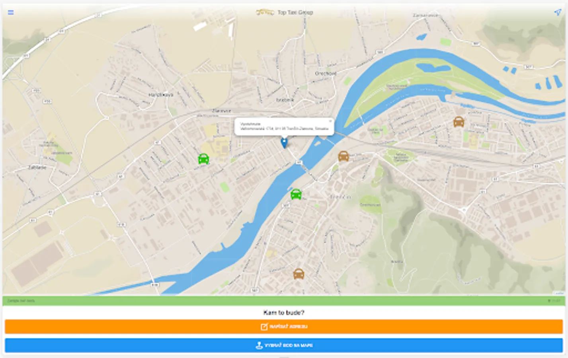Click the Orechové label on the map
The width and height of the screenshot is (568, 358).
(x=326, y=74)
